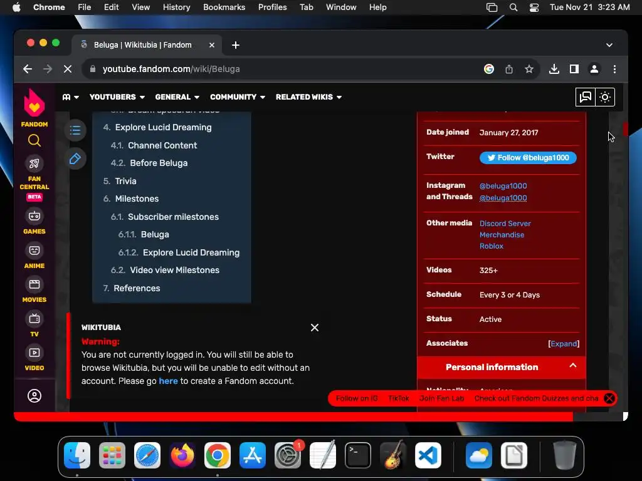Open Spotlight search in menu bar

point(513,8)
